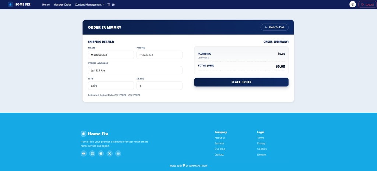Click the Estimated Arrival Date text
The height and width of the screenshot is (171, 377).
coord(114,95)
